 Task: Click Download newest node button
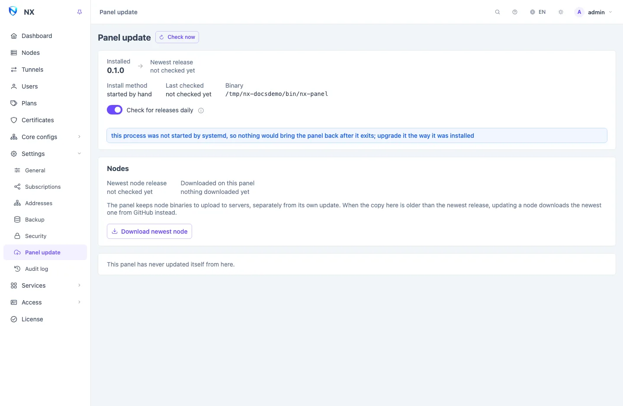pos(149,232)
